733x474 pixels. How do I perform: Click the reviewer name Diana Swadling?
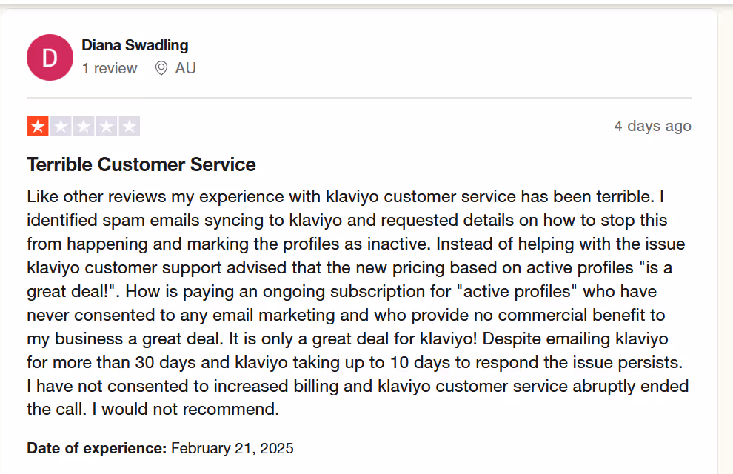click(134, 45)
